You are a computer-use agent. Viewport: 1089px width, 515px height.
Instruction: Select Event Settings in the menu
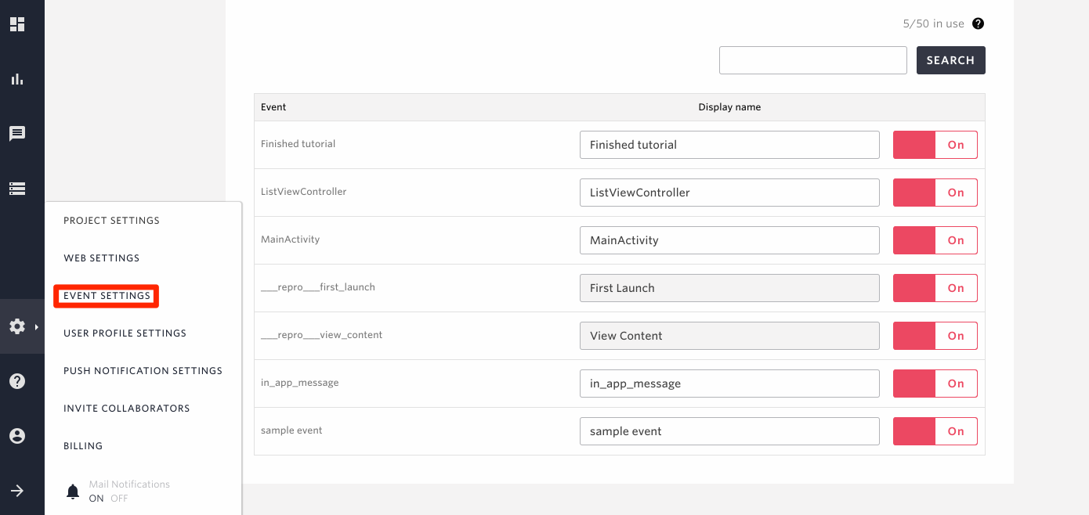point(107,296)
